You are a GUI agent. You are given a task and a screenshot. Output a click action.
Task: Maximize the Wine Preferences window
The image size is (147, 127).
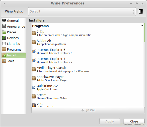[x=137, y=4]
